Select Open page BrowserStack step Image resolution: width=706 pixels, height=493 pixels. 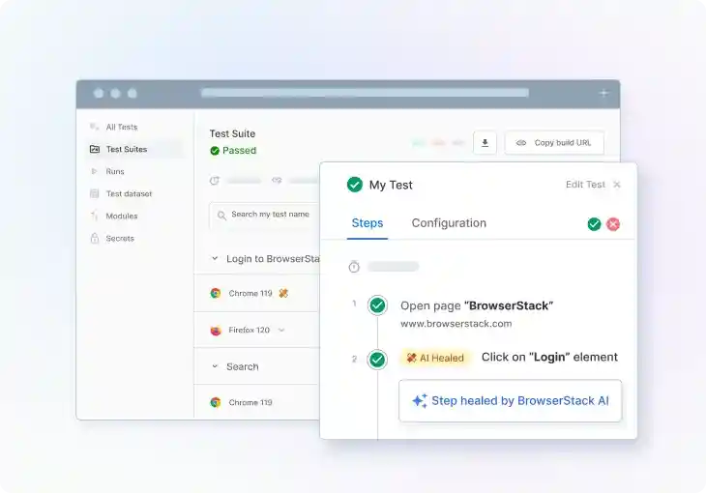477,305
